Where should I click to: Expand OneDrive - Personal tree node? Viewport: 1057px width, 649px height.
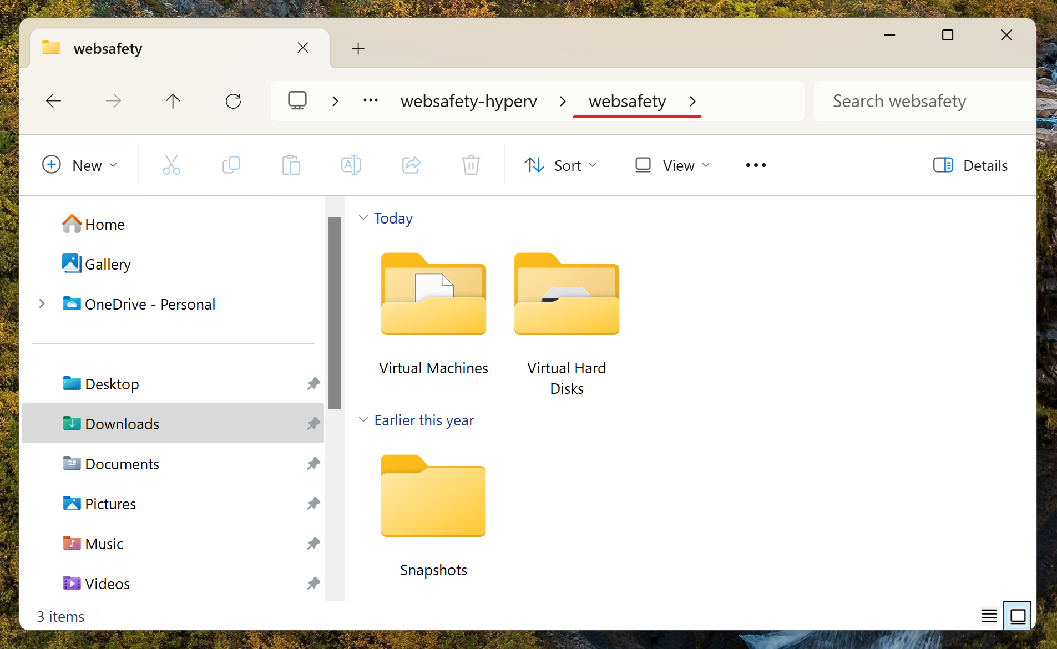point(42,303)
